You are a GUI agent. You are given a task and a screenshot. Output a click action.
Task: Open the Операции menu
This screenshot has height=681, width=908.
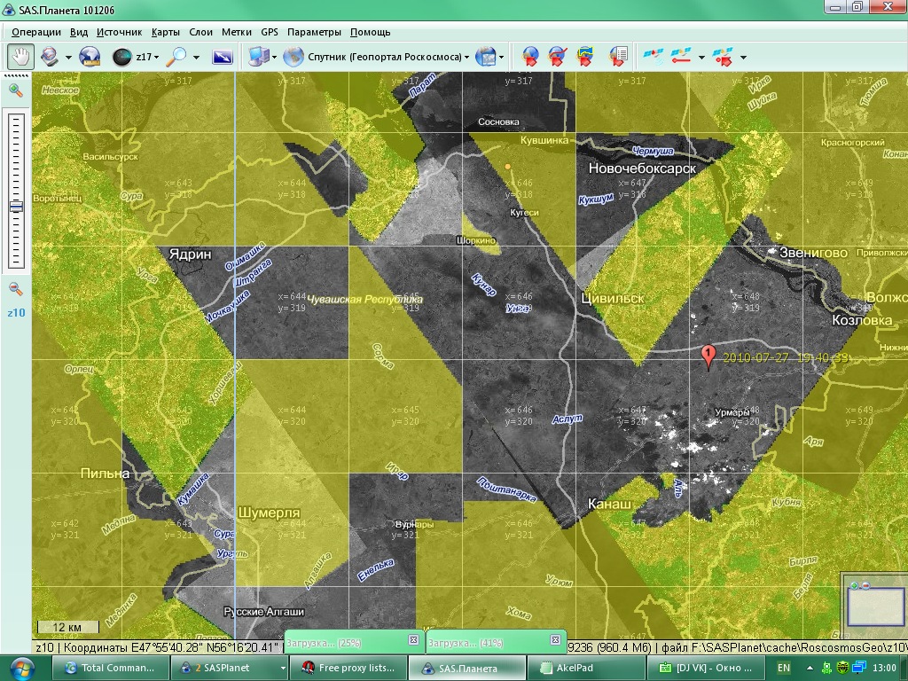36,32
